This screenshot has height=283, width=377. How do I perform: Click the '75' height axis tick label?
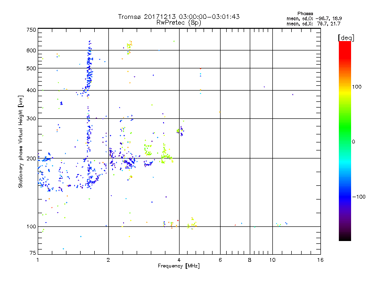pyautogui.click(x=33, y=253)
